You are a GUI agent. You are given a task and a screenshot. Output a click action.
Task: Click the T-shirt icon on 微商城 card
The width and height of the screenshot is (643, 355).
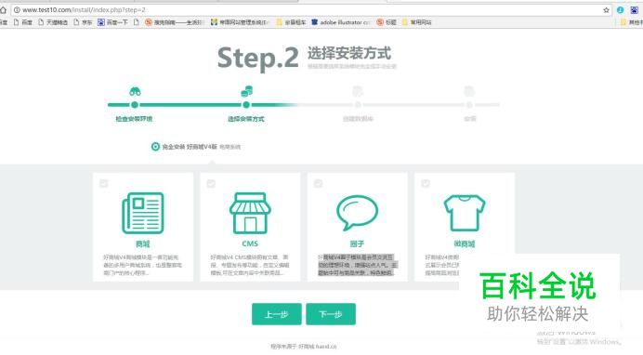click(465, 213)
